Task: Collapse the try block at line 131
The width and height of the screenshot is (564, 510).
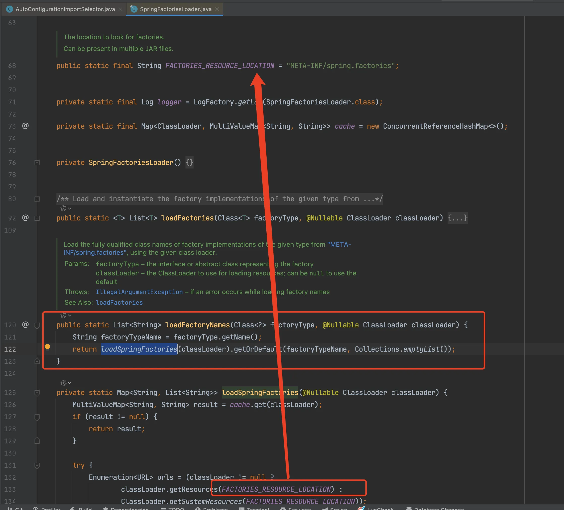Action: (37, 465)
